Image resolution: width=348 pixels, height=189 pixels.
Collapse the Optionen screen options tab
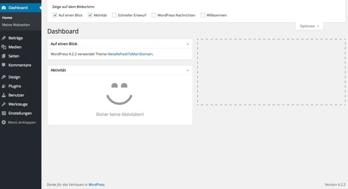309,26
